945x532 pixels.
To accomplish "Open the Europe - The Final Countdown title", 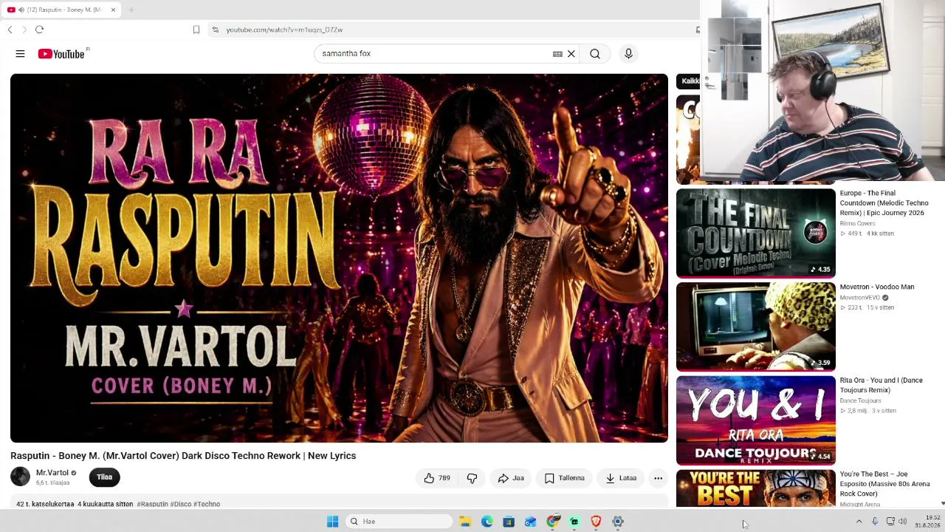I will [x=884, y=203].
